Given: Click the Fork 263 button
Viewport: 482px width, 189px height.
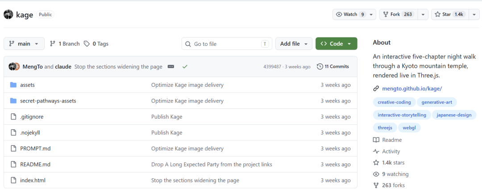Looking at the screenshot, I should (399, 14).
